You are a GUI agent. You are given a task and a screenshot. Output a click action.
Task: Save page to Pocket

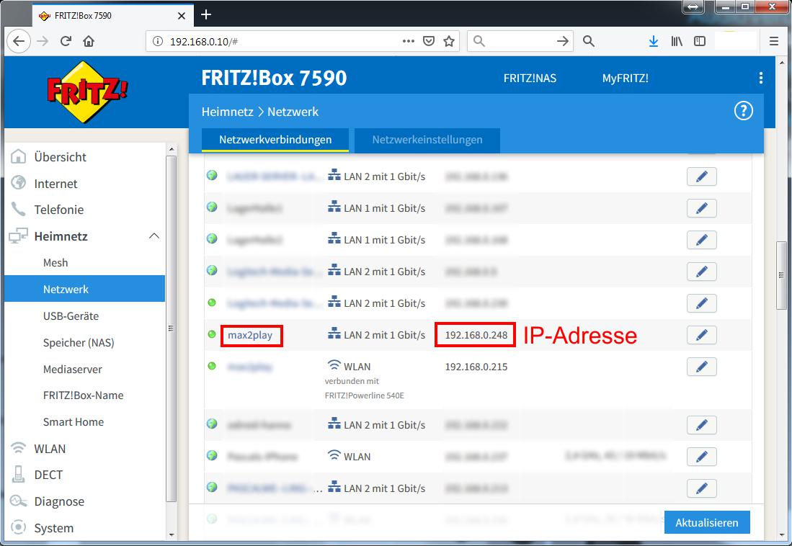[x=428, y=41]
